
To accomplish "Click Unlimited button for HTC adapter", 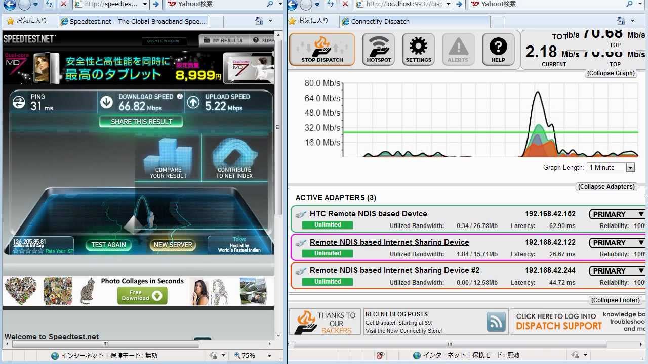I will coord(328,225).
